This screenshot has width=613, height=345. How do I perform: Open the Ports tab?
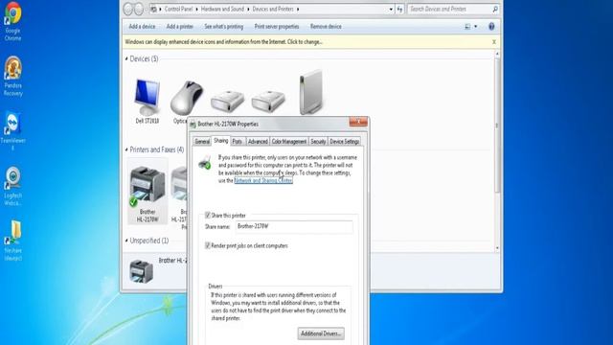click(x=238, y=142)
